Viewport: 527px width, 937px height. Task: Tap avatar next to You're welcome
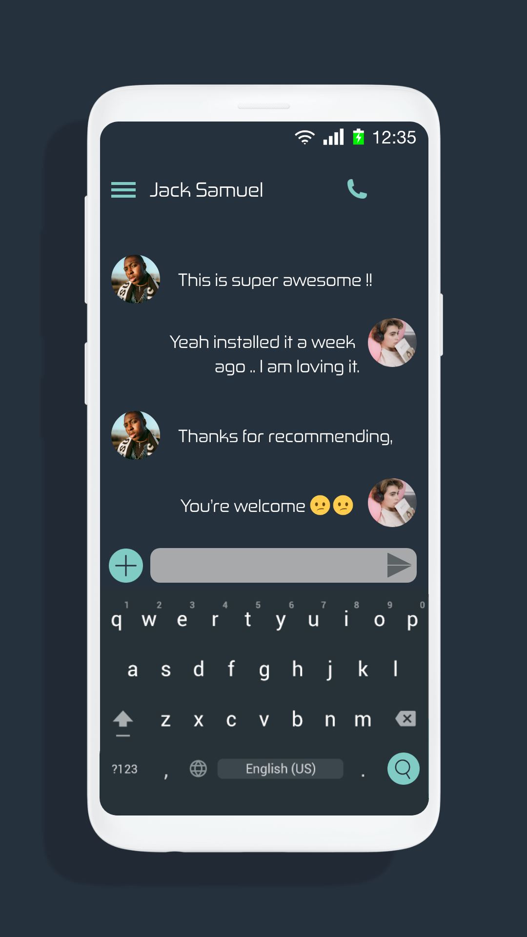click(x=392, y=503)
